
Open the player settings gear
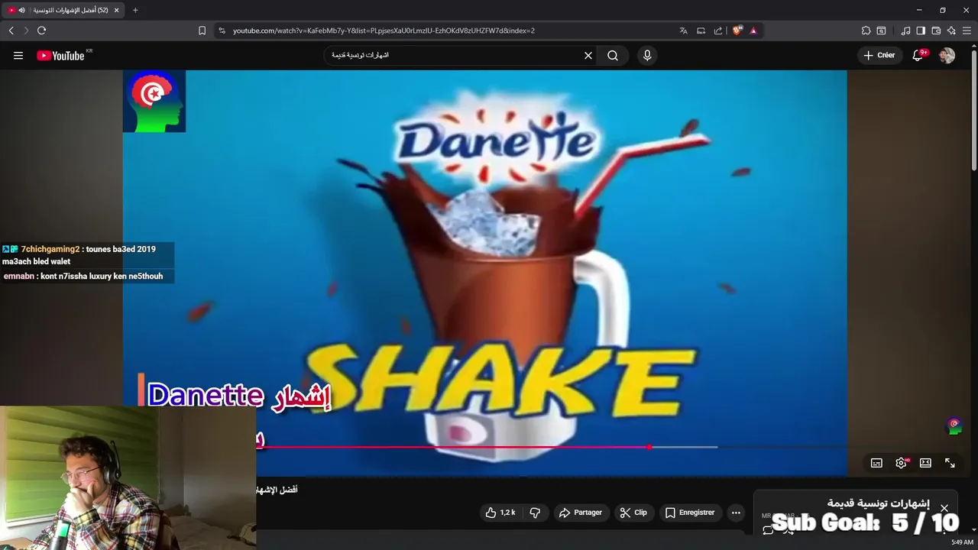click(x=901, y=463)
